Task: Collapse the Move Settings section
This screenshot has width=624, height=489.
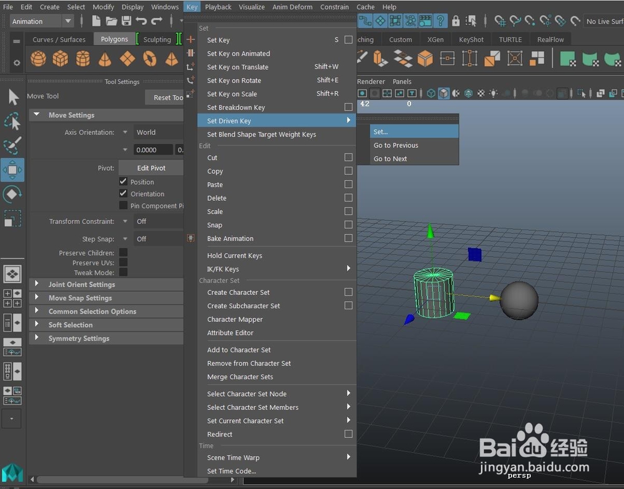Action: point(37,115)
